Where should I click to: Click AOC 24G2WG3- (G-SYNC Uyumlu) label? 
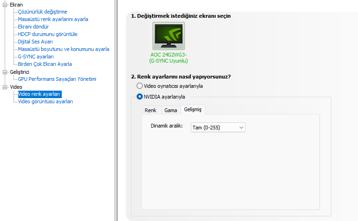point(168,58)
